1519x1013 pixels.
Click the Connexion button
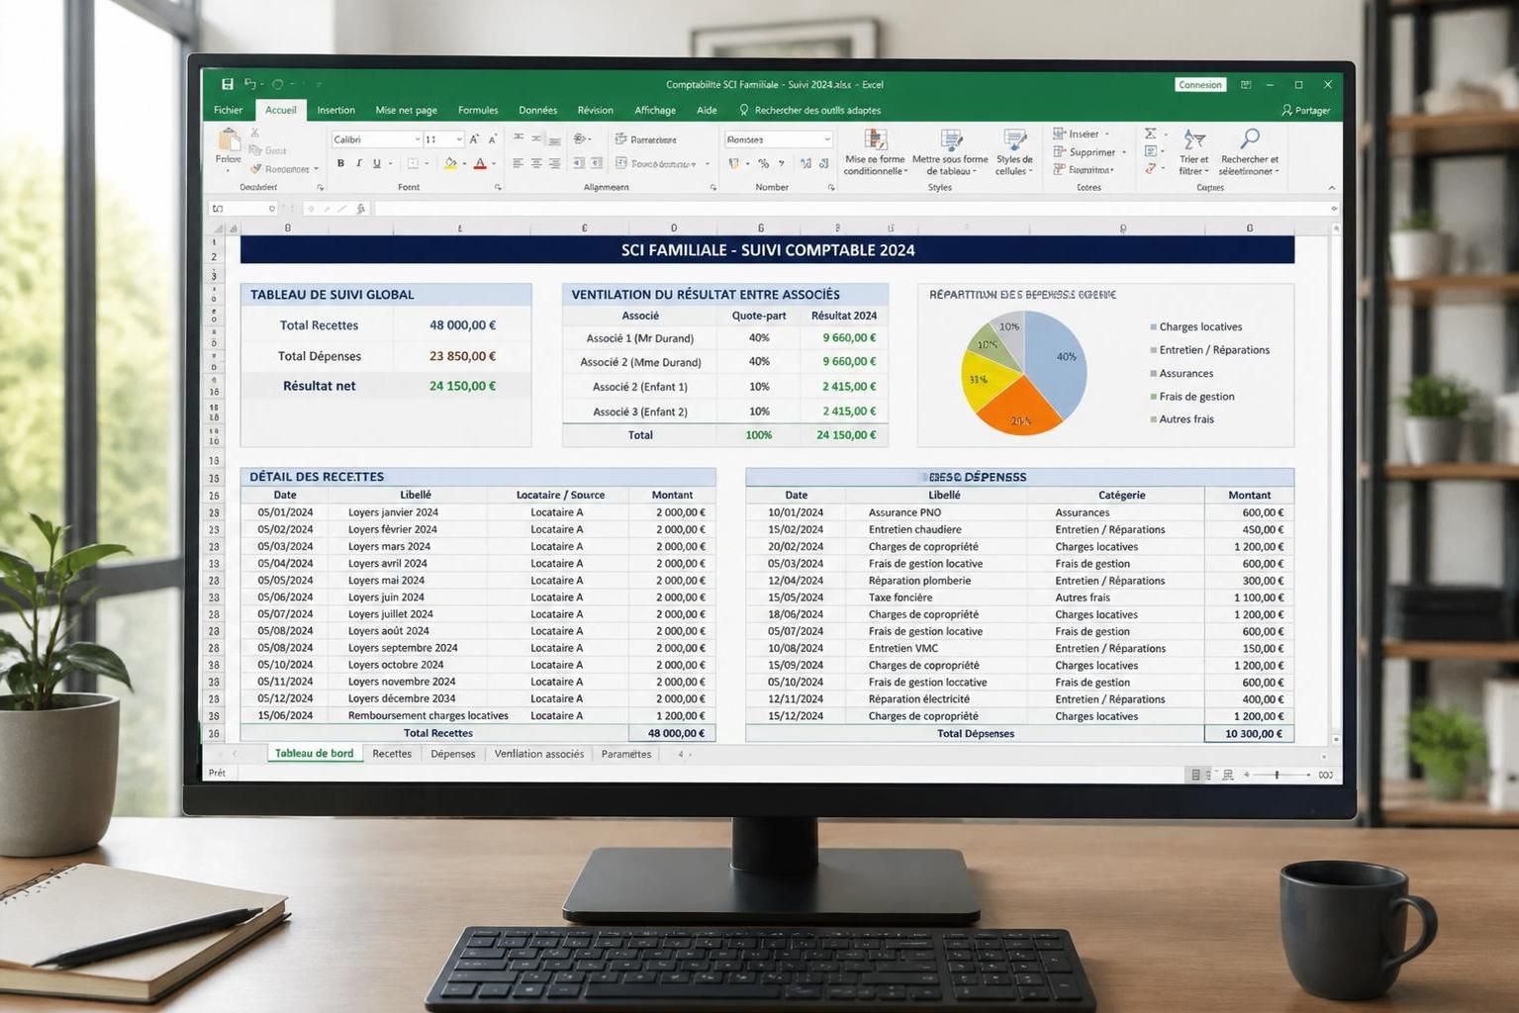[x=1200, y=85]
